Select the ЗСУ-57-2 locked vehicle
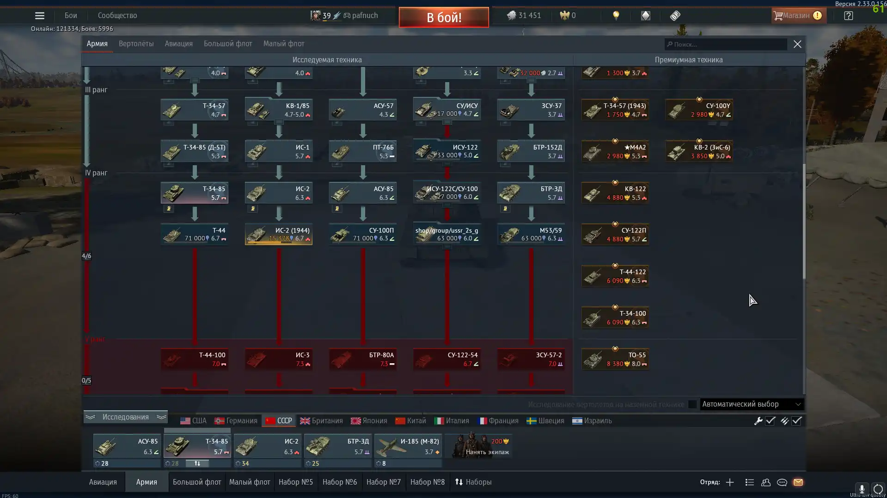887x498 pixels. 531,359
